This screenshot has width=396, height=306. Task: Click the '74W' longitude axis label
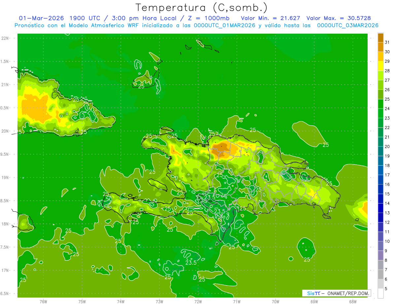[121, 302]
